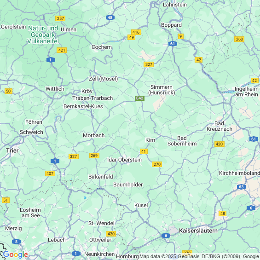Click the A8 highway shield near Merzig

(16, 242)
